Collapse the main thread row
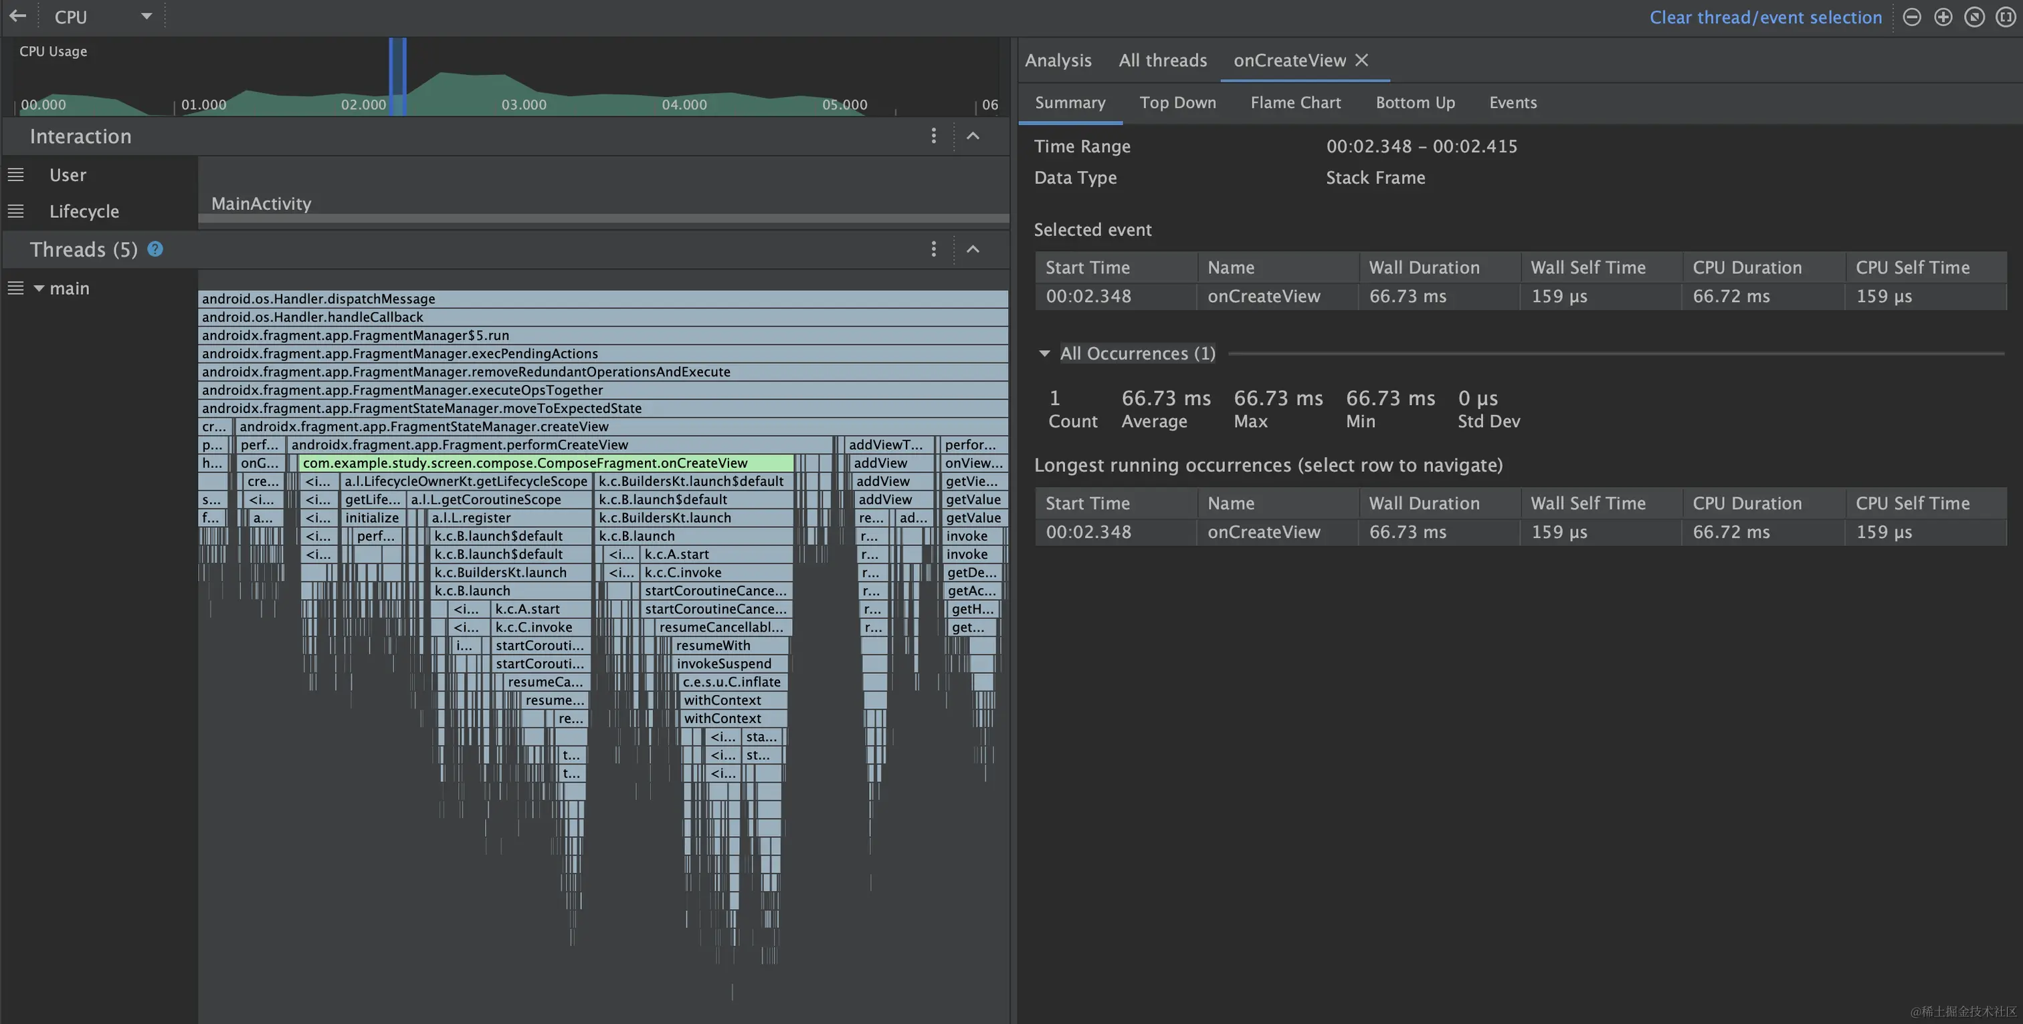This screenshot has height=1024, width=2023. click(x=39, y=288)
